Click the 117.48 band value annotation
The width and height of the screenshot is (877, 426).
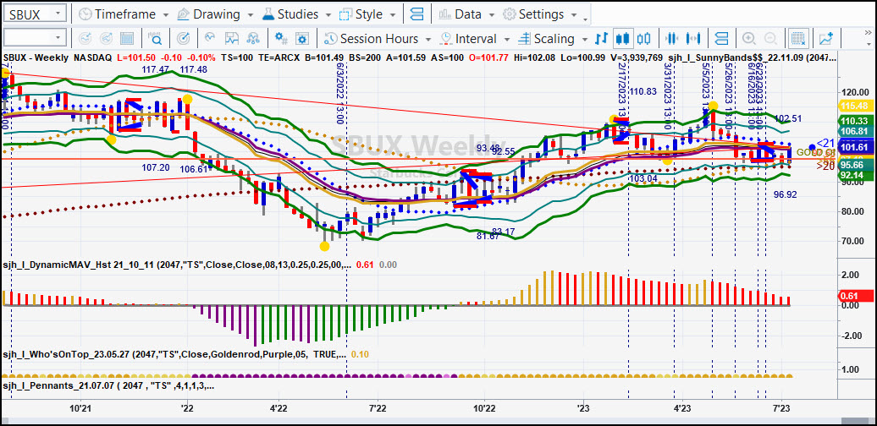tap(194, 69)
